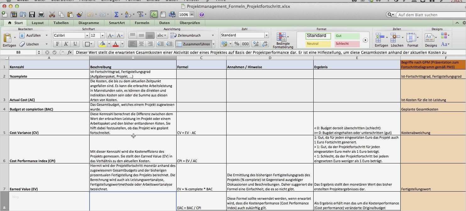Click the Format Painter brush icon
This screenshot has height=211, width=466.
[x=79, y=14]
